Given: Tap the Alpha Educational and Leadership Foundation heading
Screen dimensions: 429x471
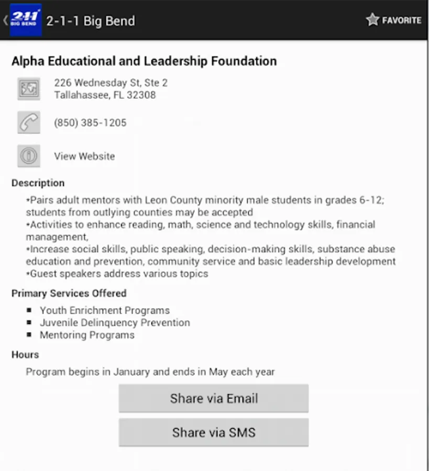Looking at the screenshot, I should pos(144,61).
